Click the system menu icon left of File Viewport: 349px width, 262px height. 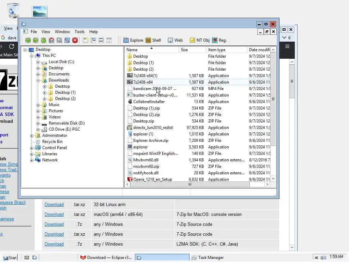click(25, 31)
